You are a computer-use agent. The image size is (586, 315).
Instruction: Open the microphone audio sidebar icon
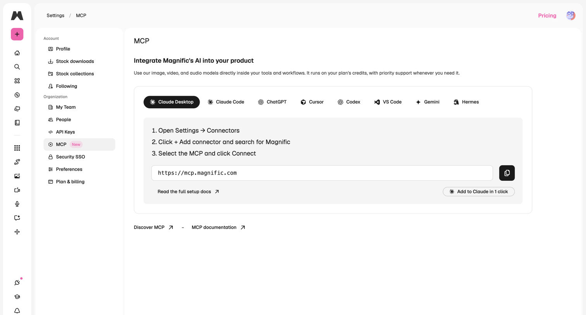tap(17, 204)
